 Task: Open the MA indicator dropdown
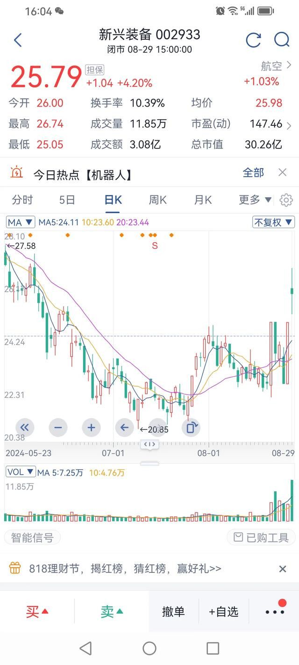click(21, 222)
